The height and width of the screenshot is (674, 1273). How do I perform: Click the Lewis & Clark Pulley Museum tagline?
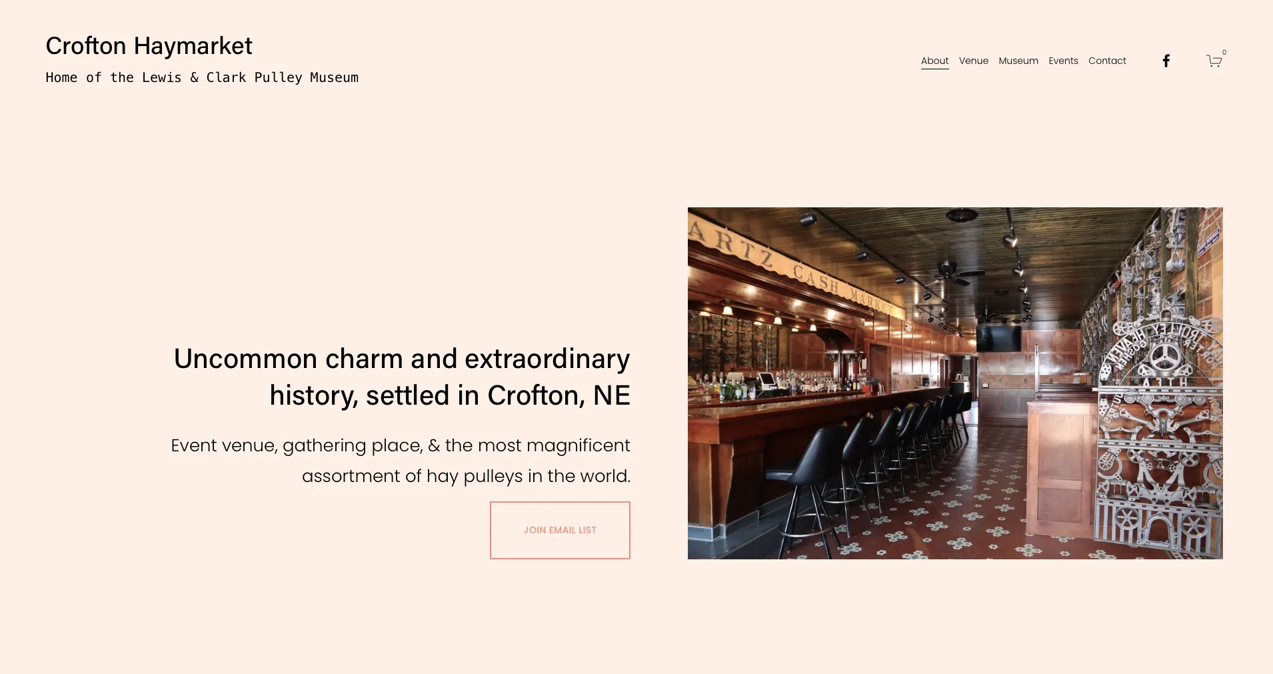pyautogui.click(x=202, y=77)
